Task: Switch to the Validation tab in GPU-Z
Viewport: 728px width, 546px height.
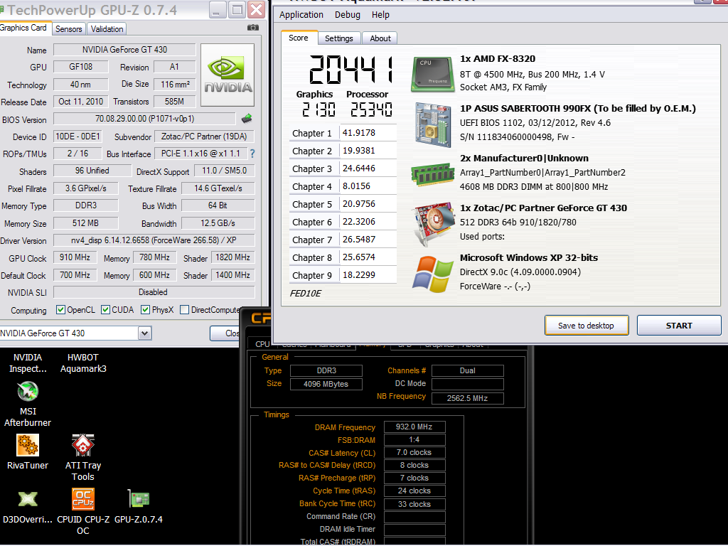Action: pyautogui.click(x=107, y=28)
